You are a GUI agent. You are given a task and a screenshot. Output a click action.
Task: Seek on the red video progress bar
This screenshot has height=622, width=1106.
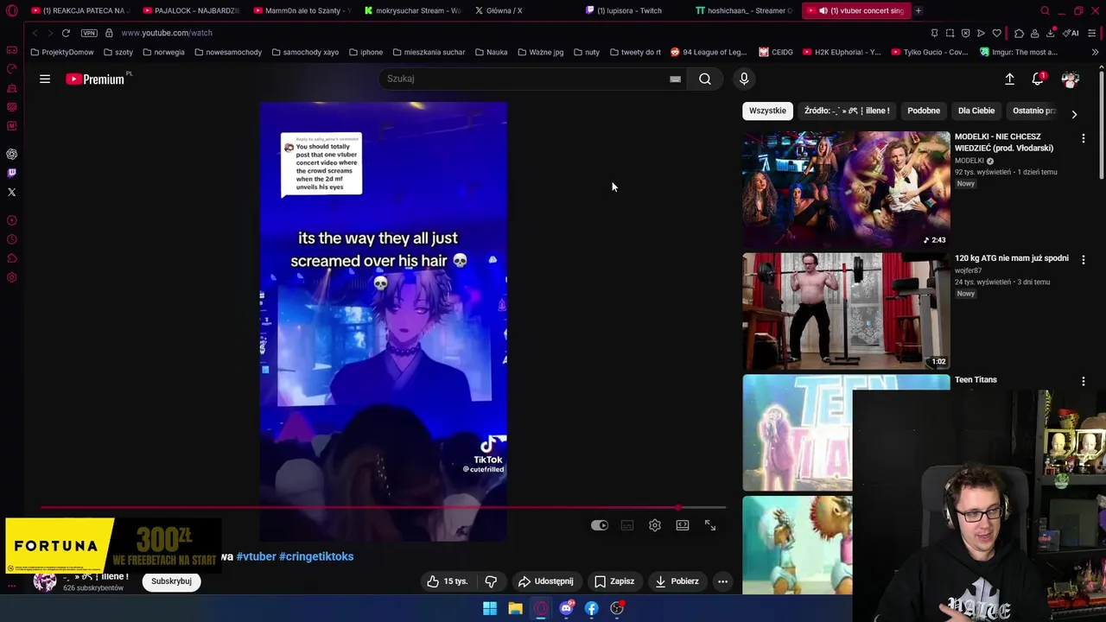pyautogui.click(x=383, y=508)
